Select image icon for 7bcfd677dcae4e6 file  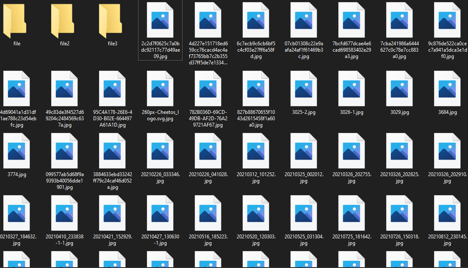pyautogui.click(x=352, y=20)
